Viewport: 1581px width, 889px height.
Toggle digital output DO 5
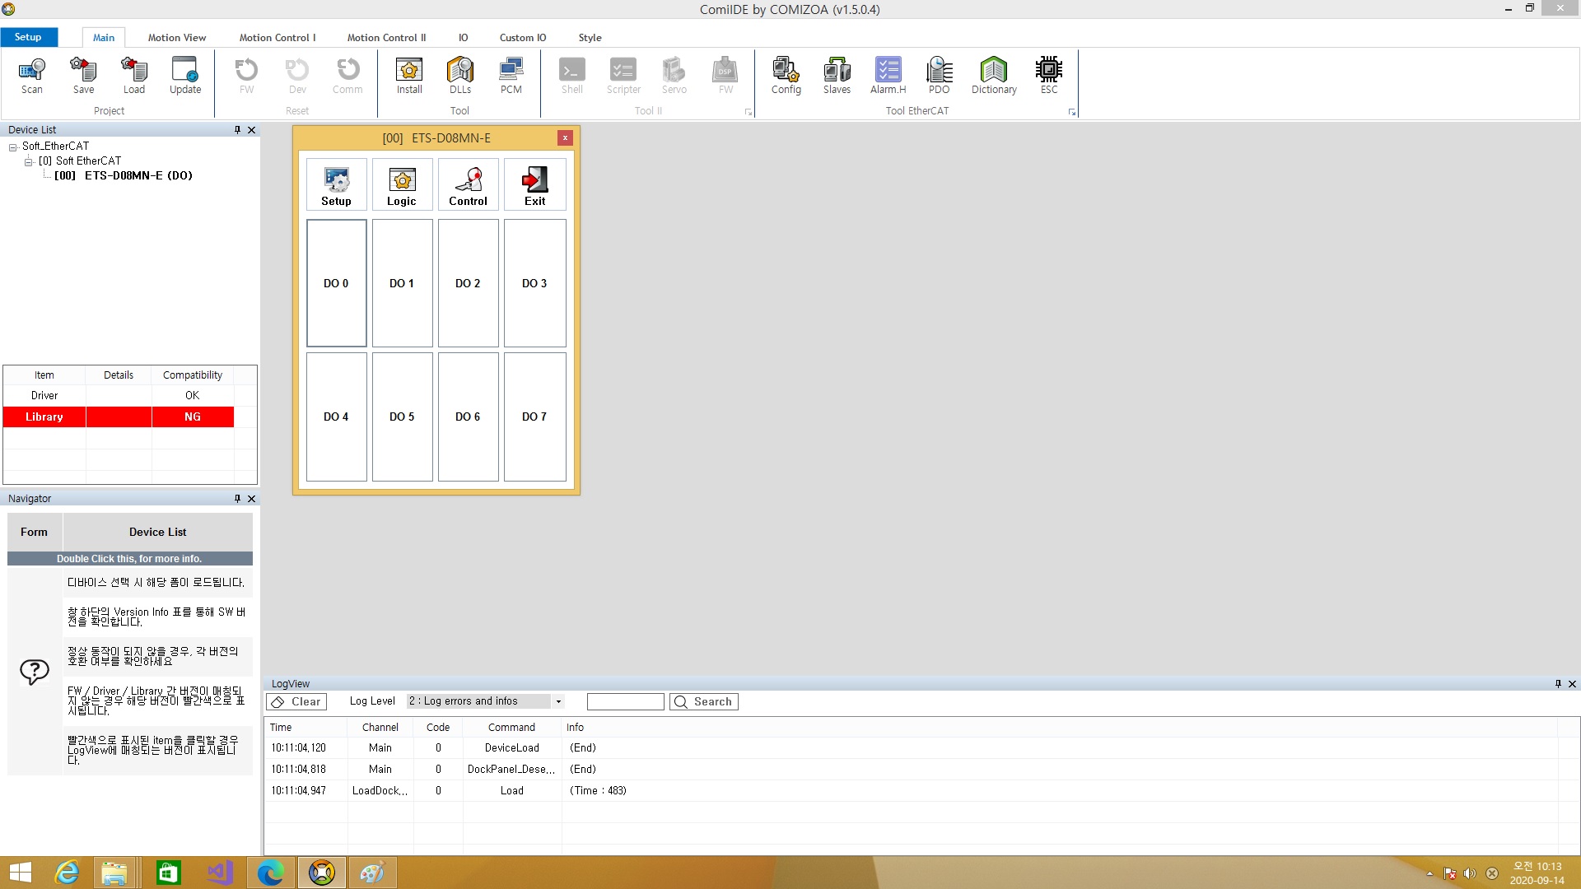coord(402,417)
